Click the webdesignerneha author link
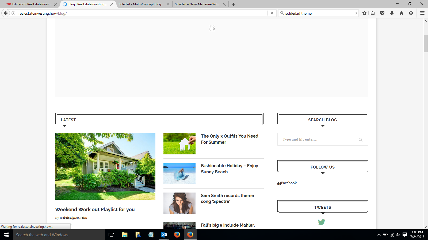Screen dimensions: 428x240 [x=74, y=217]
